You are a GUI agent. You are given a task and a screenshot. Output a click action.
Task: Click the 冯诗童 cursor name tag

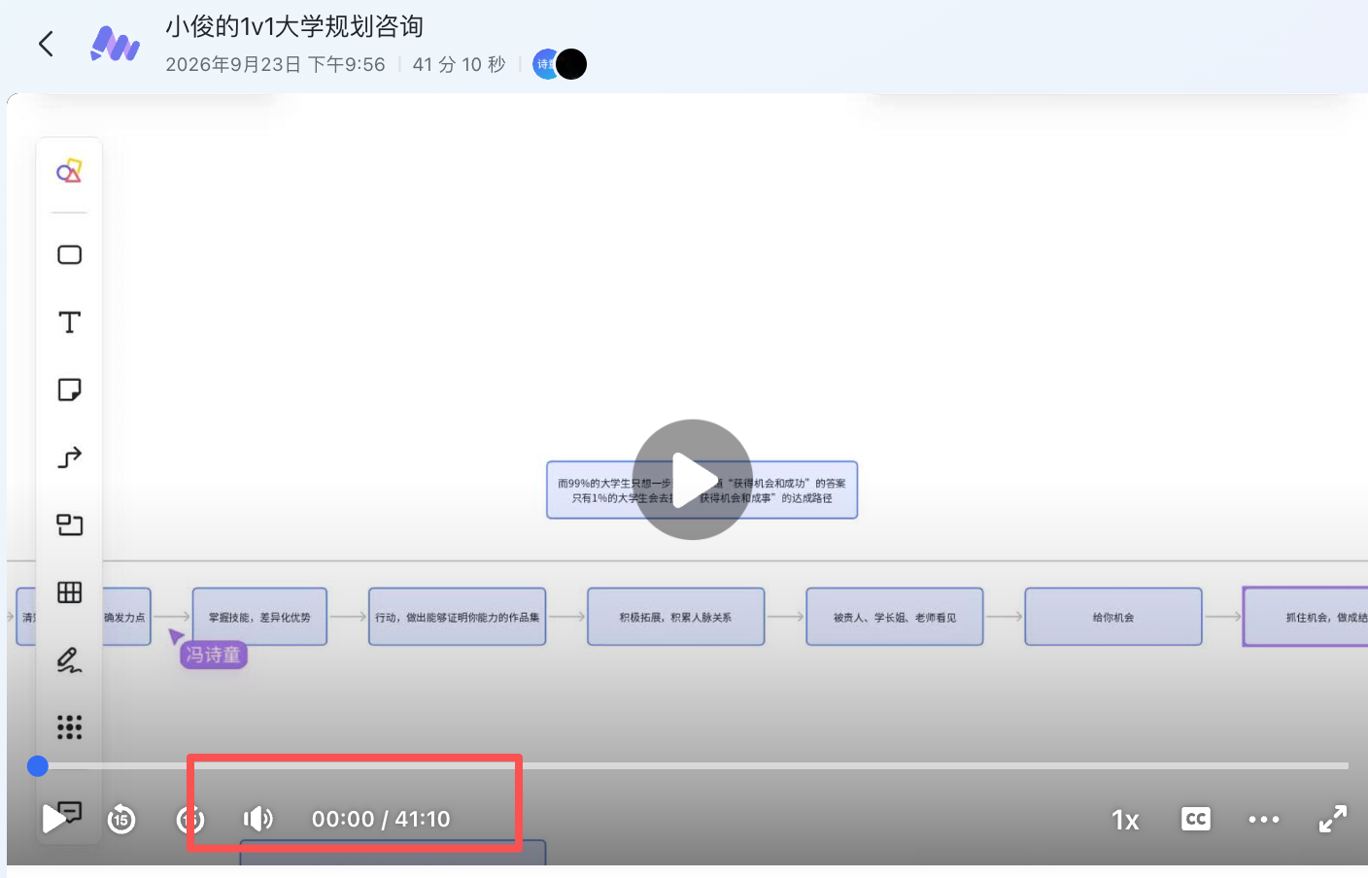[213, 655]
